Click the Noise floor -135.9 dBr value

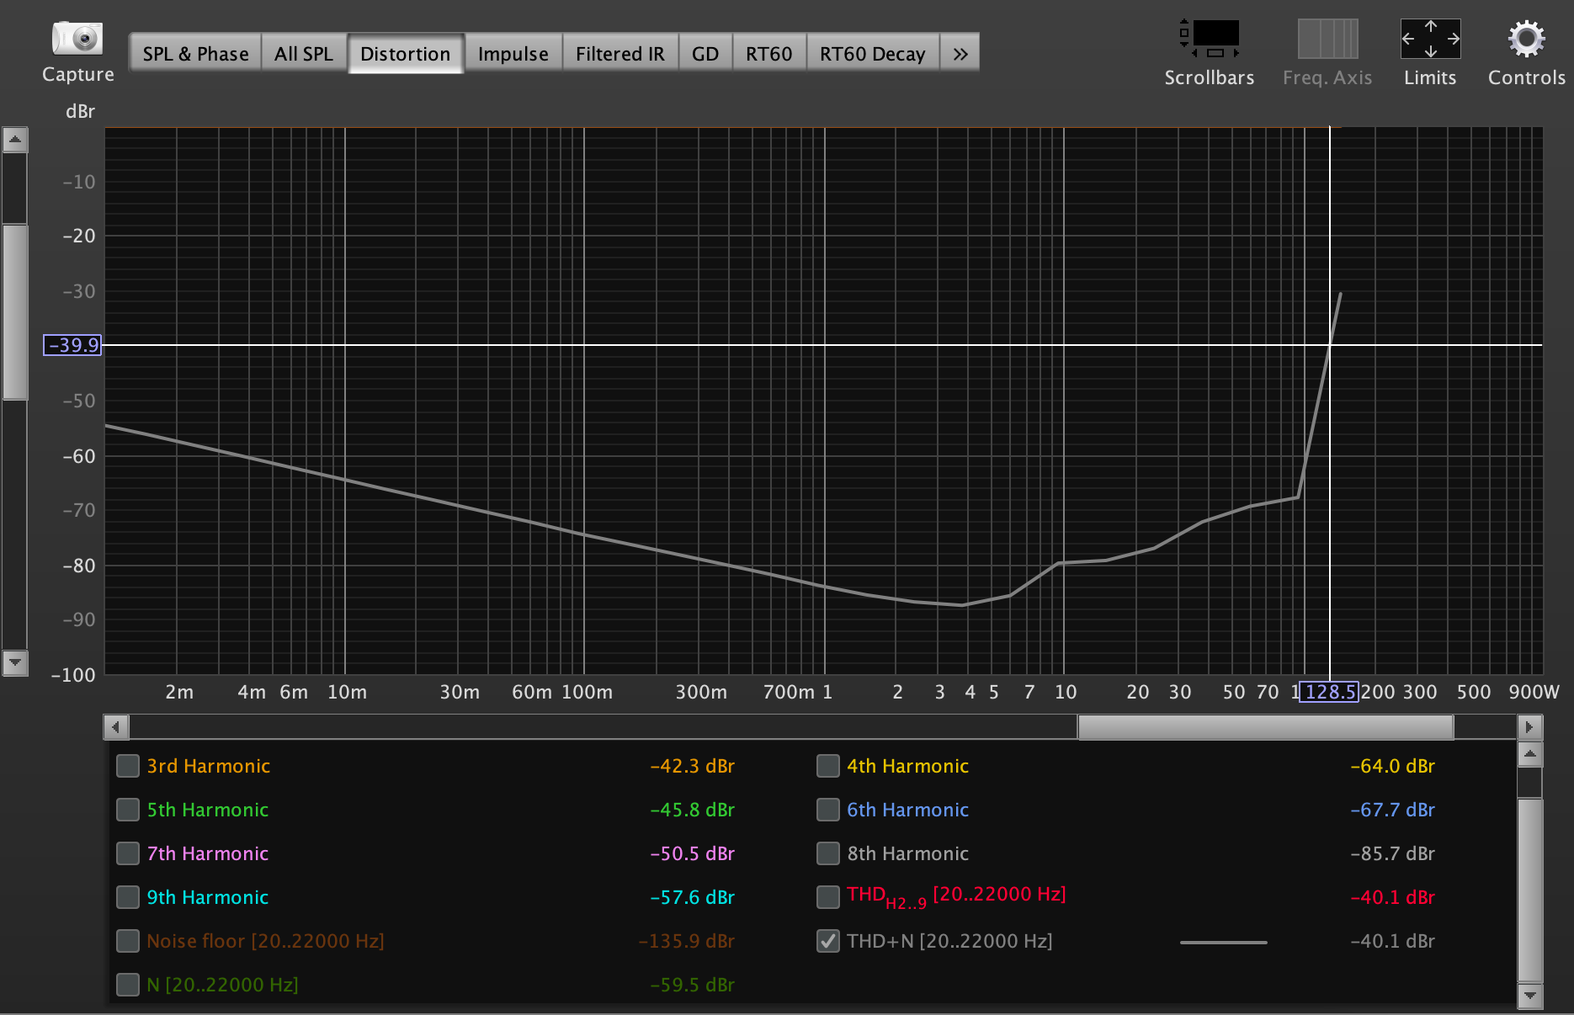click(x=686, y=941)
